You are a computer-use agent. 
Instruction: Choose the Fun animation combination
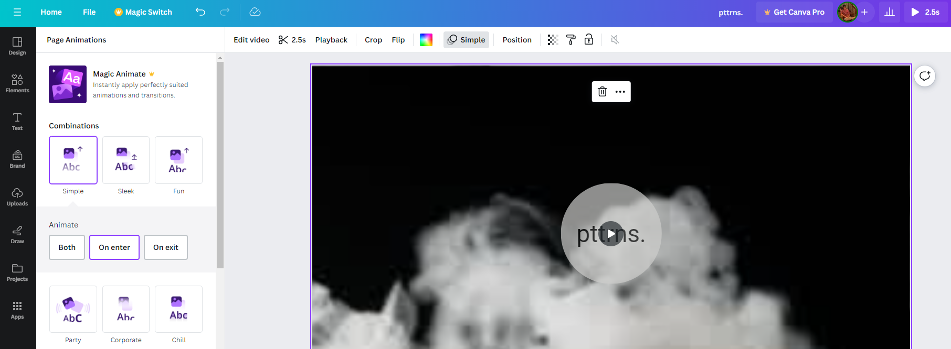point(178,160)
